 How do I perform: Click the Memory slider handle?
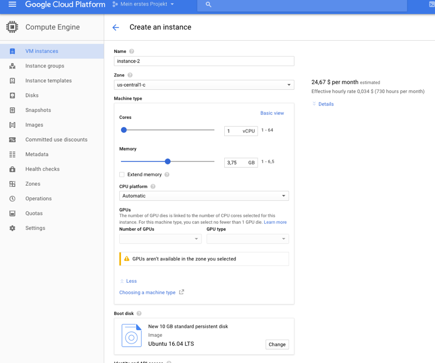(x=167, y=161)
